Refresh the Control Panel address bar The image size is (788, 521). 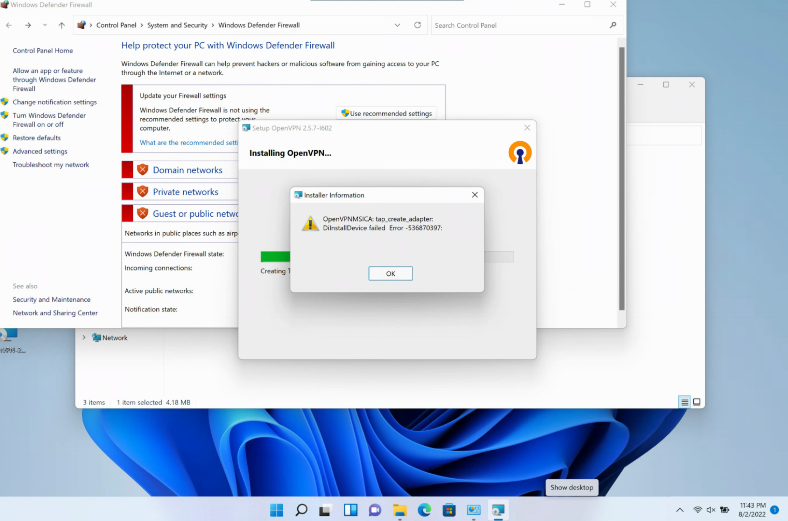417,25
